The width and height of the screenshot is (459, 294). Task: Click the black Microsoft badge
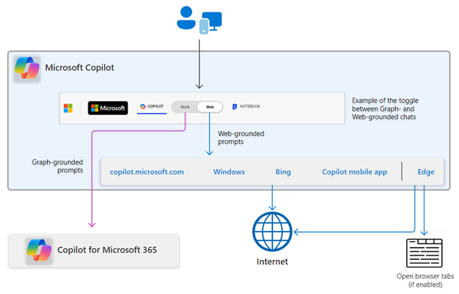pos(108,108)
